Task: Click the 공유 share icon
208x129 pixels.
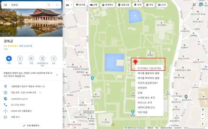Action: coord(54,58)
